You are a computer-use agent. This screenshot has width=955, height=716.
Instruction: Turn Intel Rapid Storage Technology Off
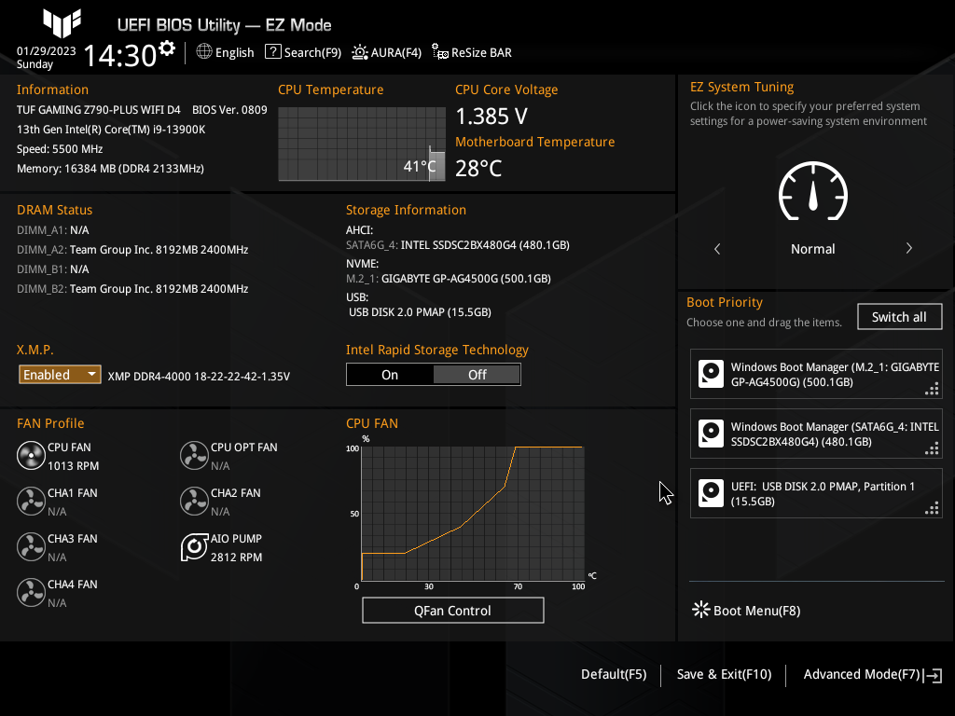pos(477,375)
